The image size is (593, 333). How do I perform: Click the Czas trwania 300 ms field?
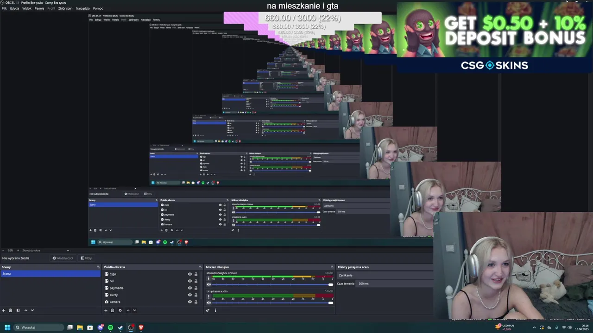394,284
